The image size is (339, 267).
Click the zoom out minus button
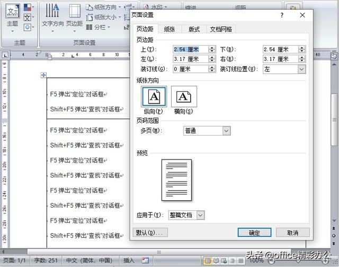coord(272,261)
